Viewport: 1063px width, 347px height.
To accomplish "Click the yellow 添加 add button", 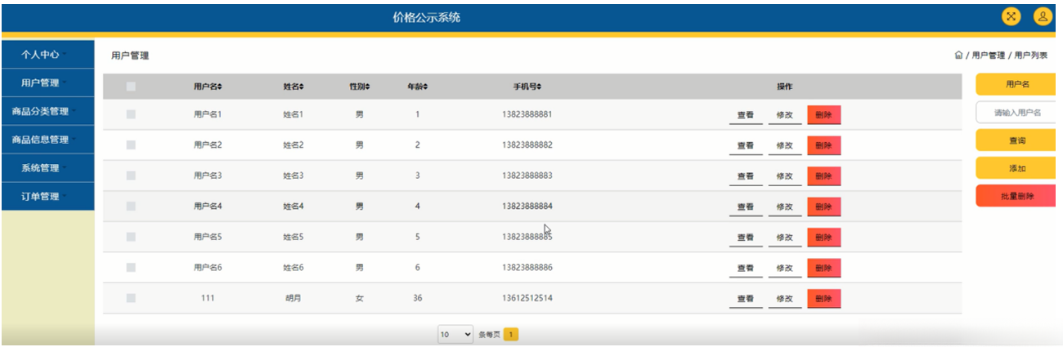I will pyautogui.click(x=1017, y=168).
